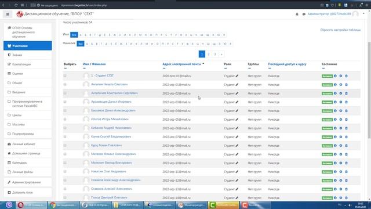Open Календарь in the sidebar
This screenshot has height=209, width=371.
28,163
